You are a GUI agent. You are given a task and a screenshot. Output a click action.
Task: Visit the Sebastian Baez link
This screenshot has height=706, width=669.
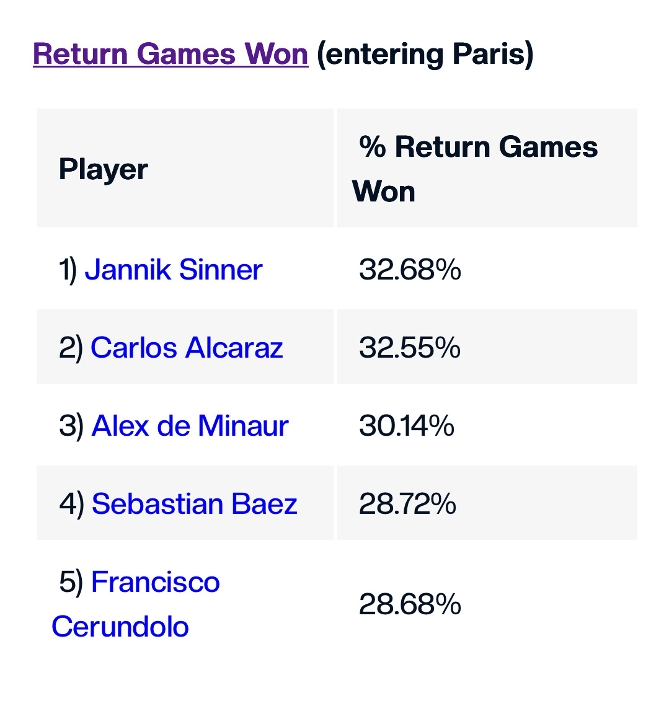(194, 504)
